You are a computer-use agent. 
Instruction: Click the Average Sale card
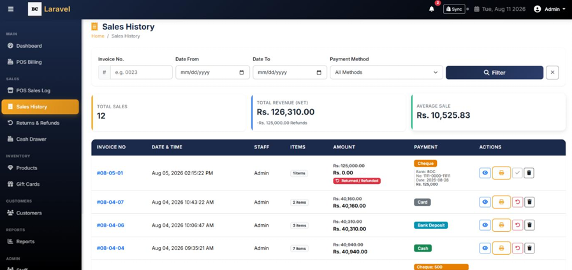[x=488, y=112]
